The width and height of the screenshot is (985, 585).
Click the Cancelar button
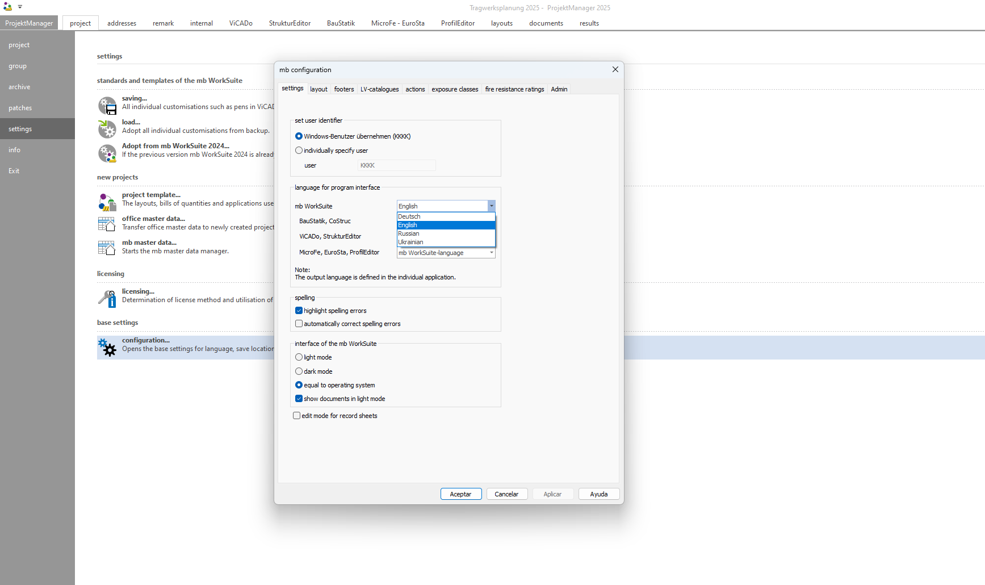(506, 494)
